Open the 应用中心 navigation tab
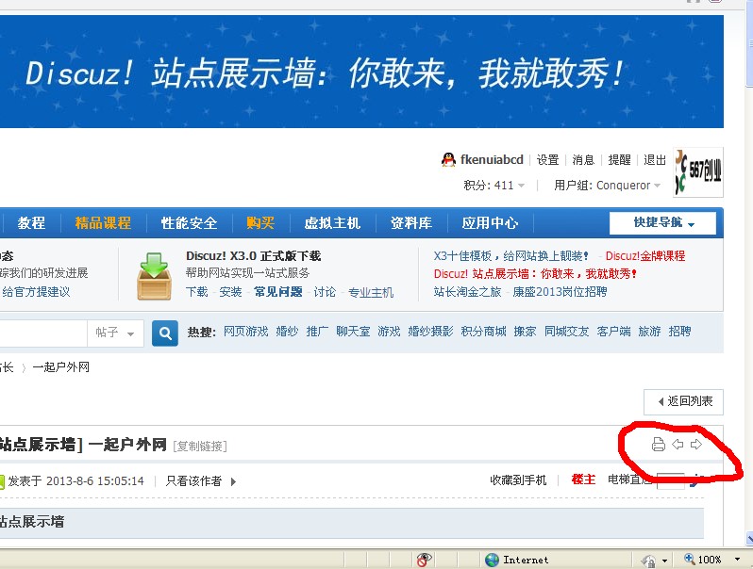Image resolution: width=753 pixels, height=569 pixels. click(x=490, y=223)
